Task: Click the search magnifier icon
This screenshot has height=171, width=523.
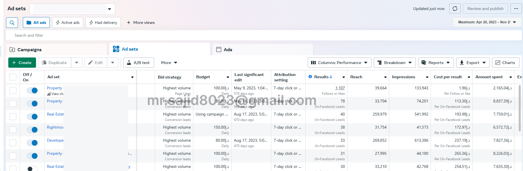Action: point(12,23)
